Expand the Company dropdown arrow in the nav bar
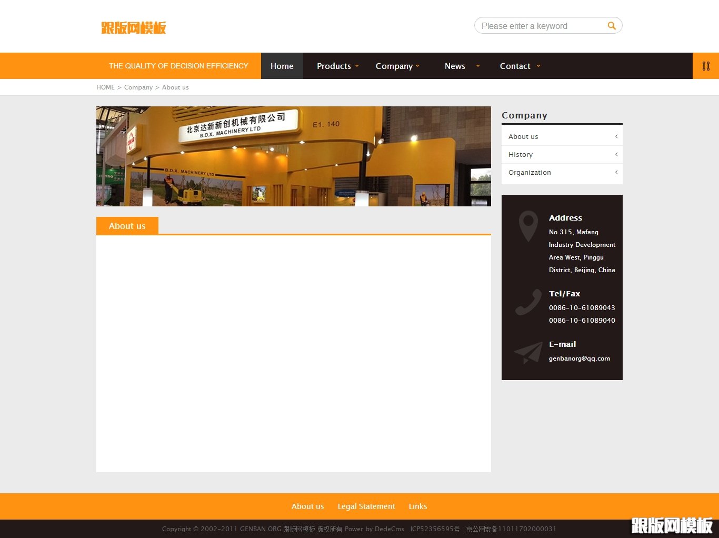Image resolution: width=719 pixels, height=538 pixels. point(417,66)
